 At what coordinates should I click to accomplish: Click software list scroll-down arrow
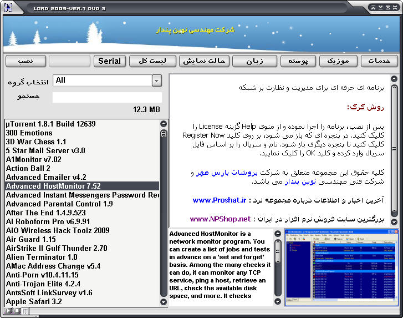[164, 301]
